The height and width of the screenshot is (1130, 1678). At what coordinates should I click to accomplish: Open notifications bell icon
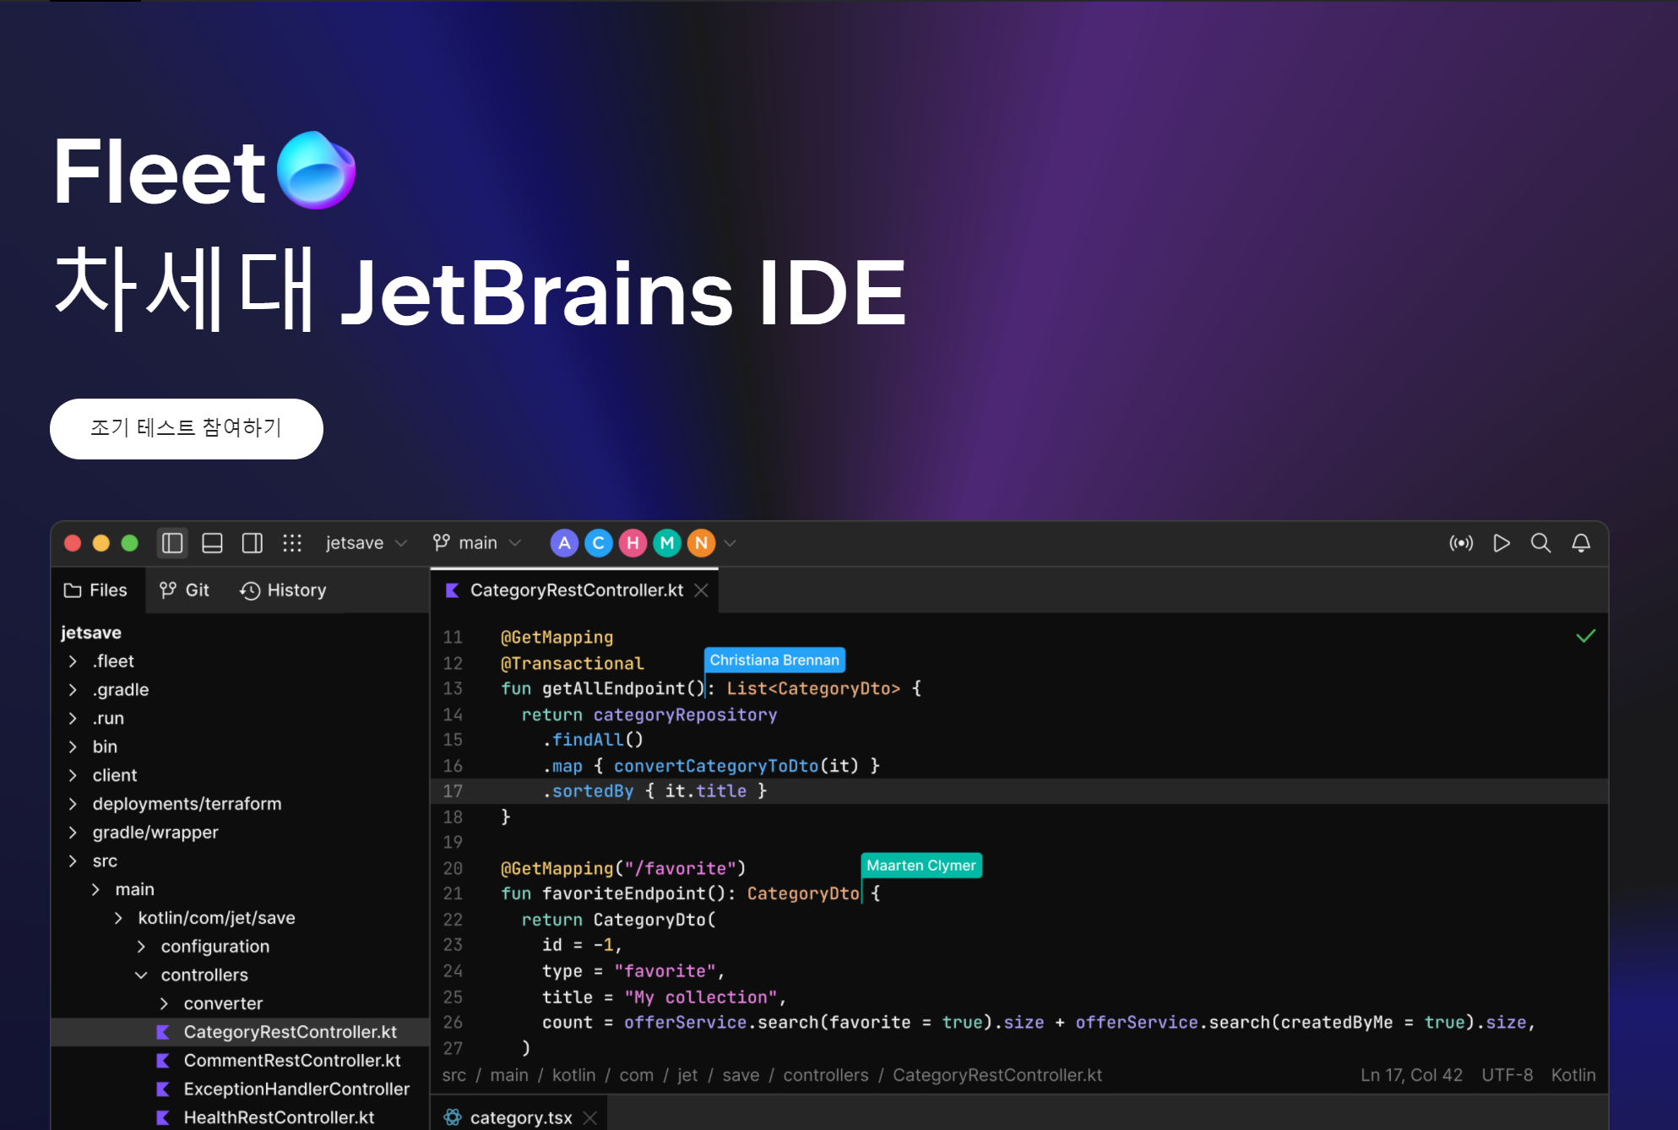click(x=1581, y=543)
